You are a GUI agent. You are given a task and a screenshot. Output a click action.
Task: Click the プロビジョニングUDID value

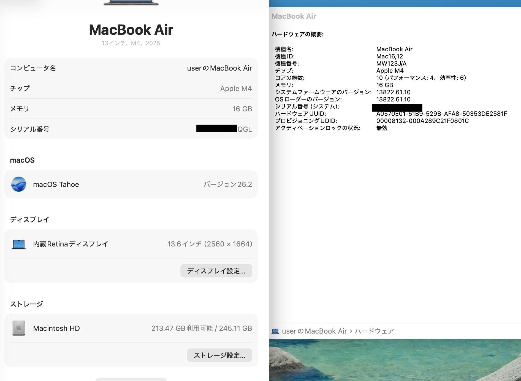pos(422,121)
